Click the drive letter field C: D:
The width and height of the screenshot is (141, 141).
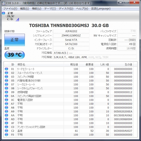pos(71,48)
